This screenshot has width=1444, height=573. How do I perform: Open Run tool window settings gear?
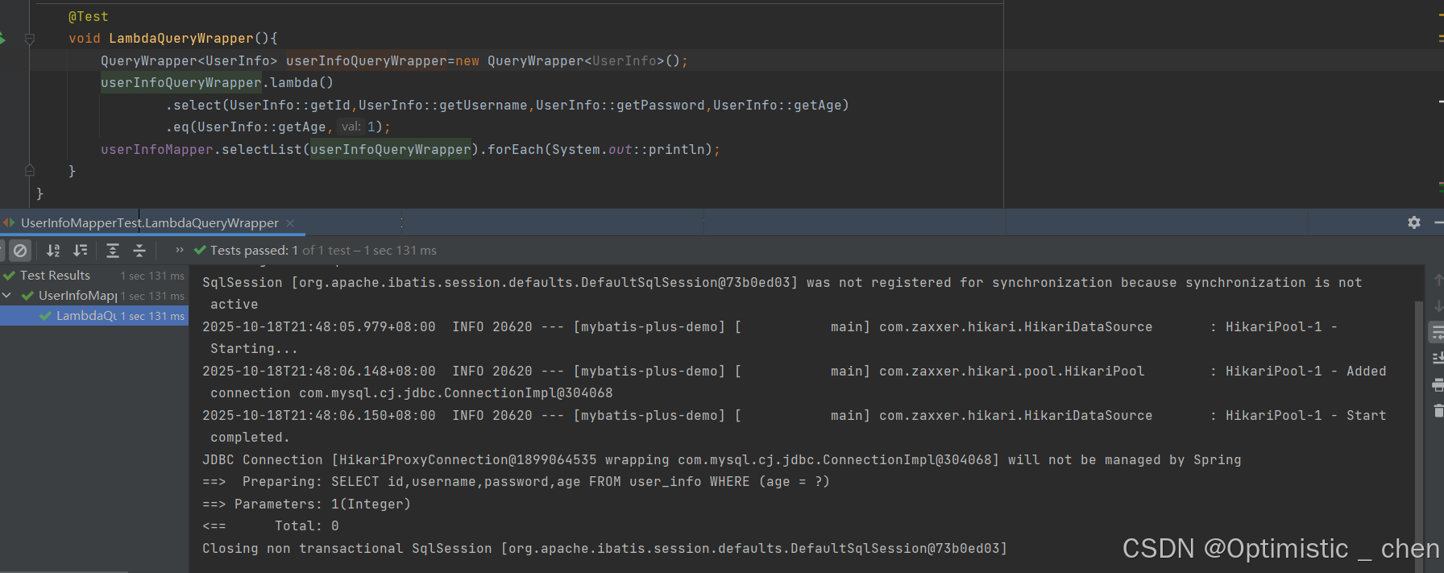[1414, 222]
